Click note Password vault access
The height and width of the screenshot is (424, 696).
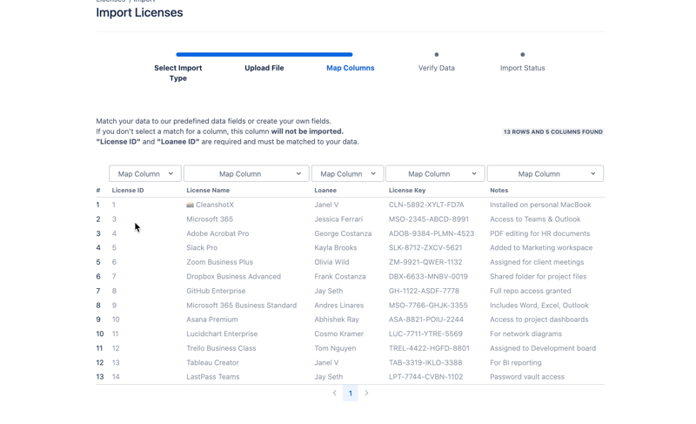[527, 376]
